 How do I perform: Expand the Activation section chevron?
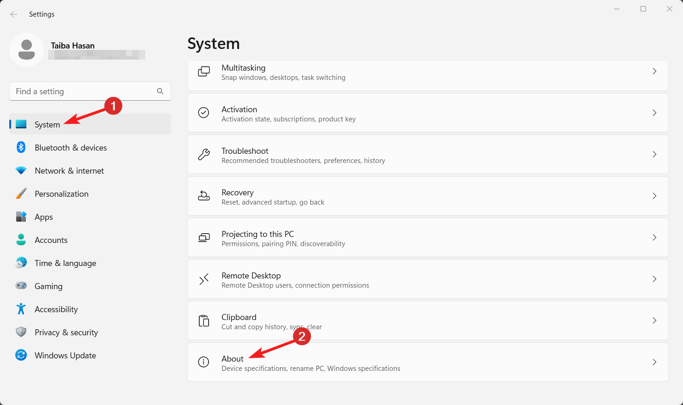[x=654, y=113]
